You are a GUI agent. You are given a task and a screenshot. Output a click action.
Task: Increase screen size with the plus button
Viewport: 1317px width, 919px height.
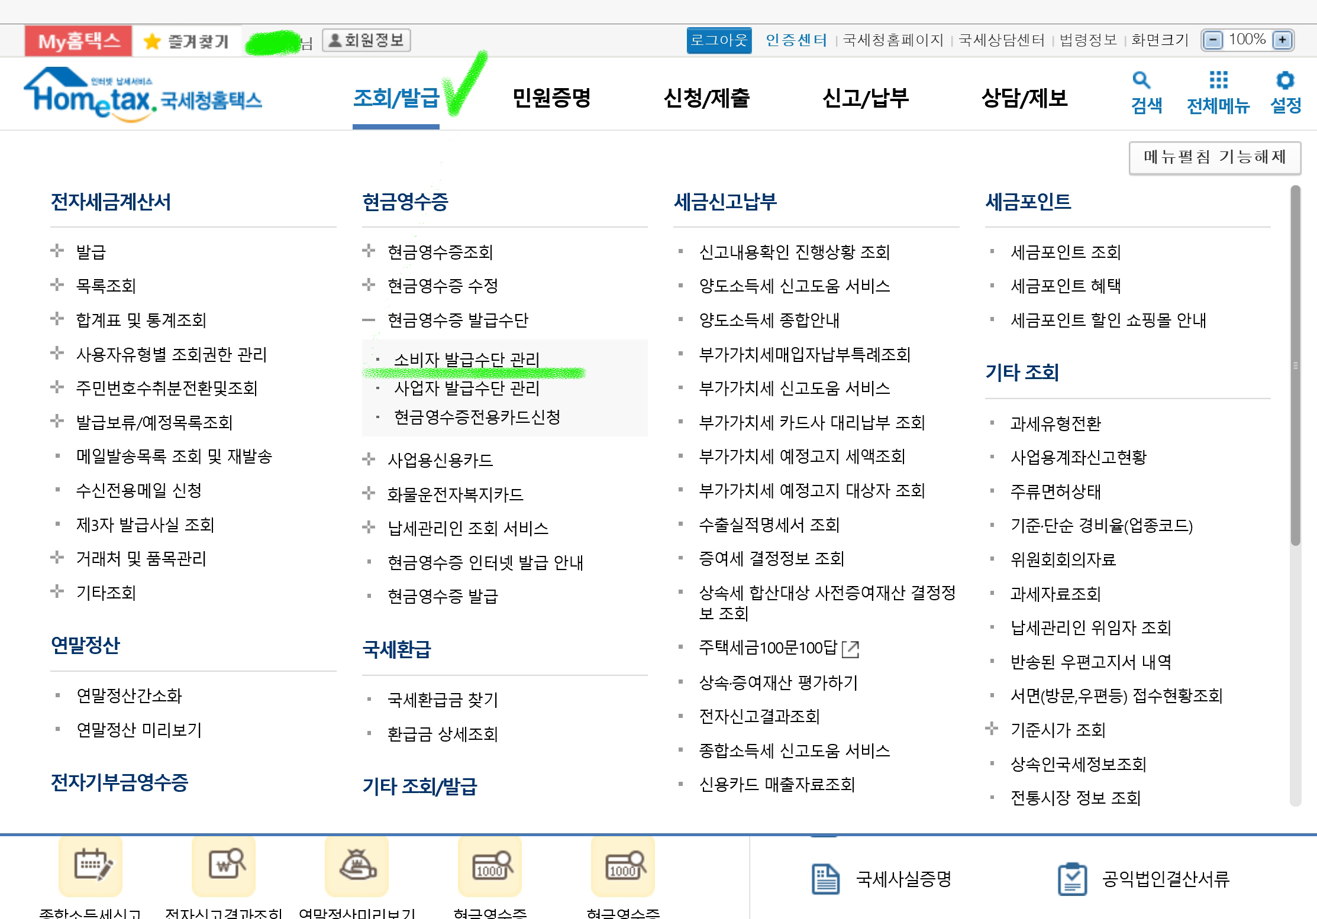1282,40
